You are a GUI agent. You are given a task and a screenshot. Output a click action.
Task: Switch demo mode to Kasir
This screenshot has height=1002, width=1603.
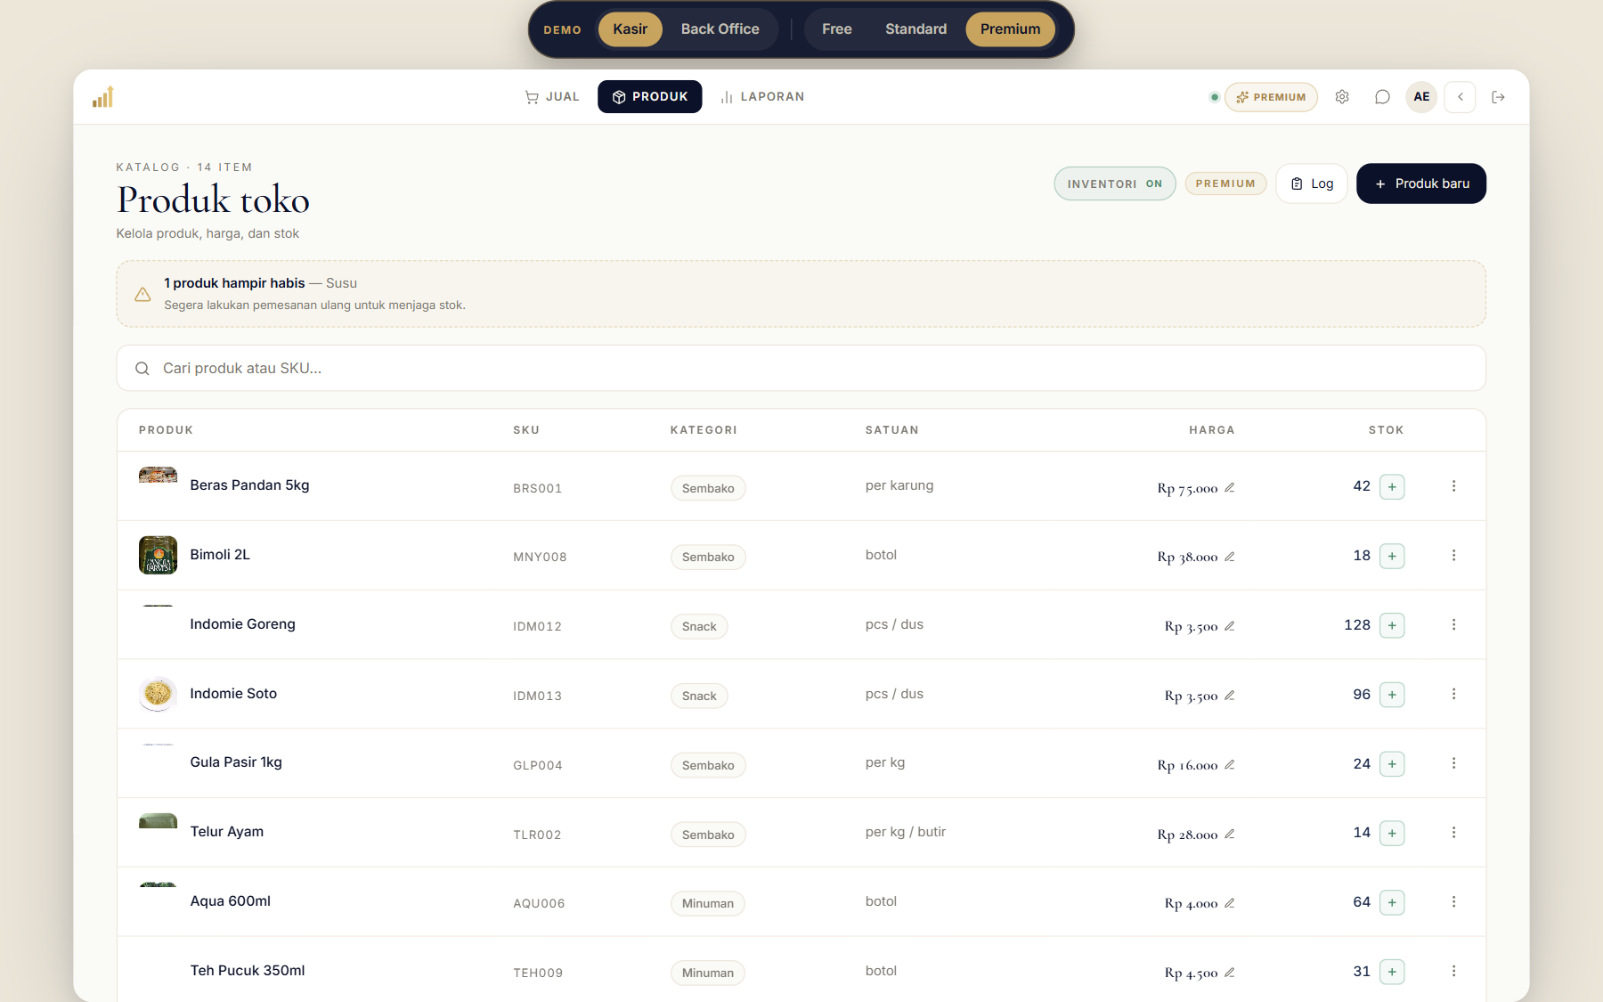[x=630, y=29]
